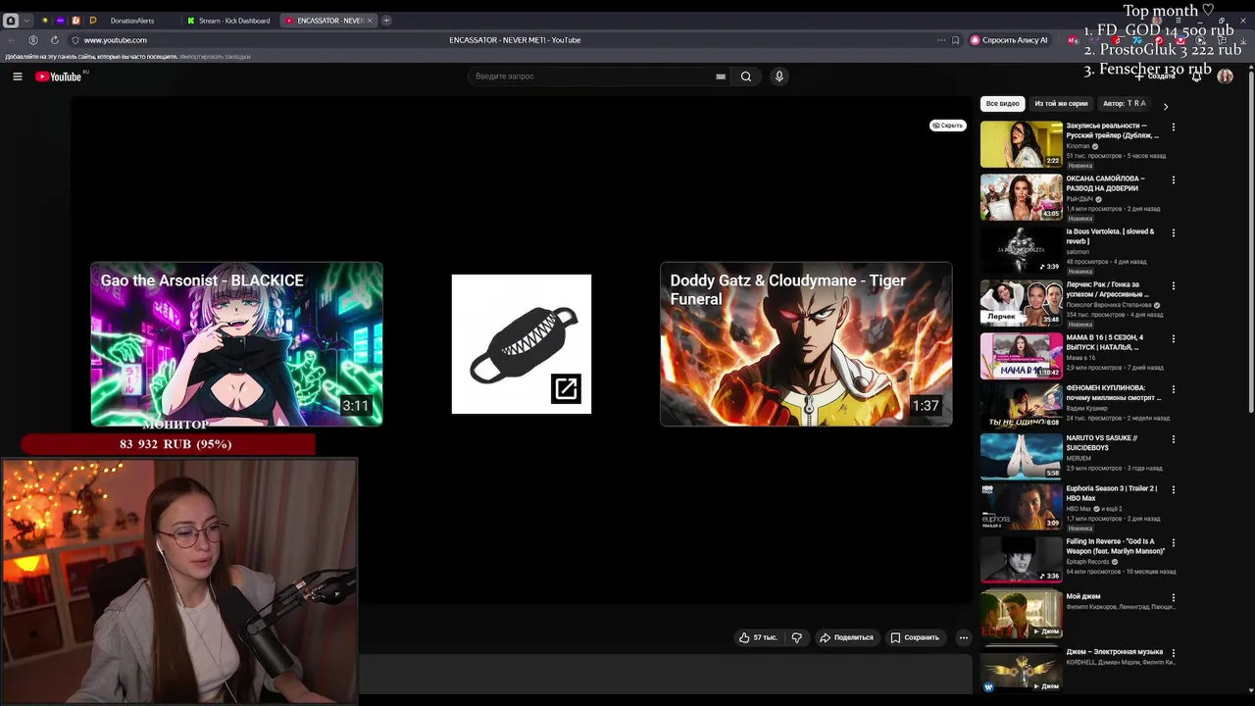
Task: Click the Создать create button
Action: (x=1156, y=76)
